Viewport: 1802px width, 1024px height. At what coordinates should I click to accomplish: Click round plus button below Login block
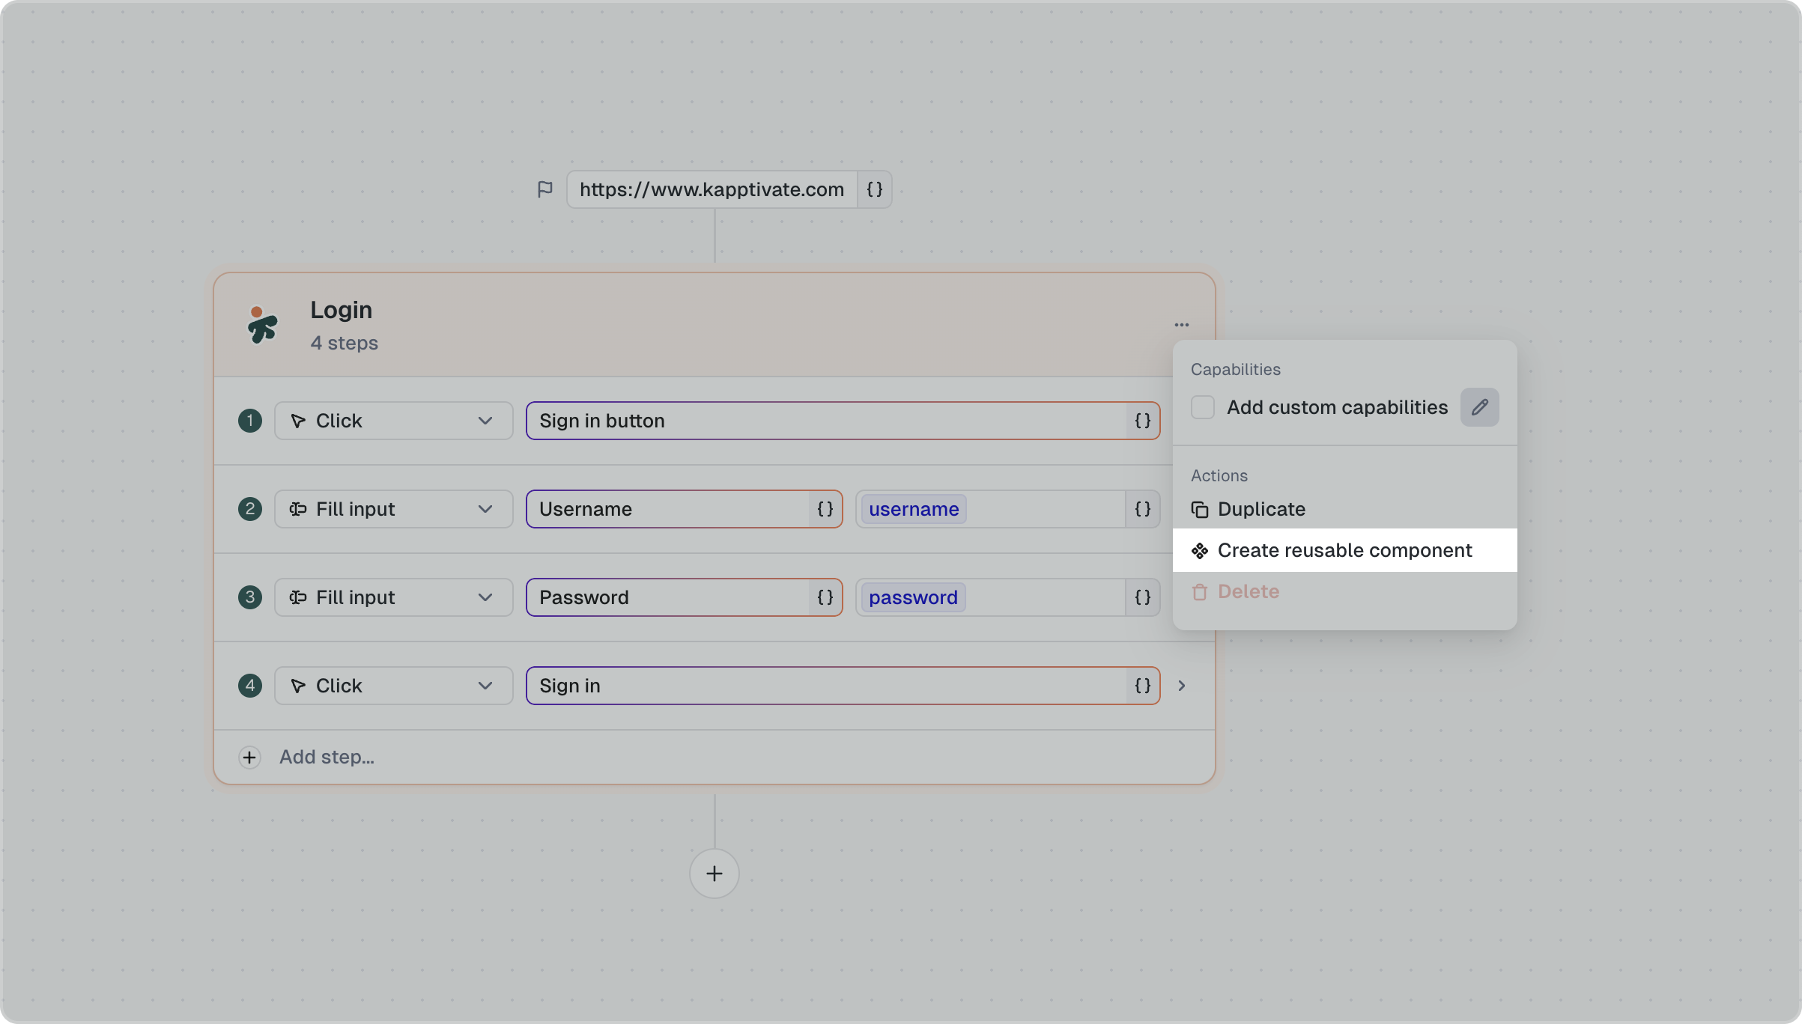tap(714, 874)
